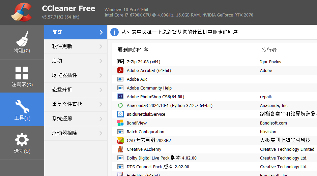Click the chevron beside 磁盘分析
Screen dimensions: 317x176
101,90
